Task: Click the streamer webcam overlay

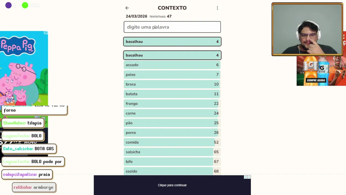Action: pyautogui.click(x=307, y=29)
